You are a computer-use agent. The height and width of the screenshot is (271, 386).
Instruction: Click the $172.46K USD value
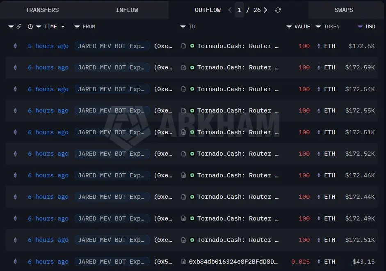(360, 175)
